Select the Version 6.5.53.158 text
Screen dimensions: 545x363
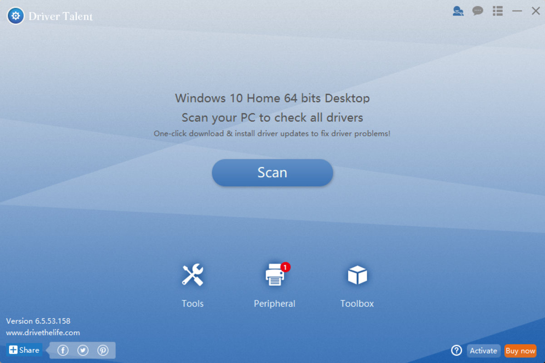point(39,321)
